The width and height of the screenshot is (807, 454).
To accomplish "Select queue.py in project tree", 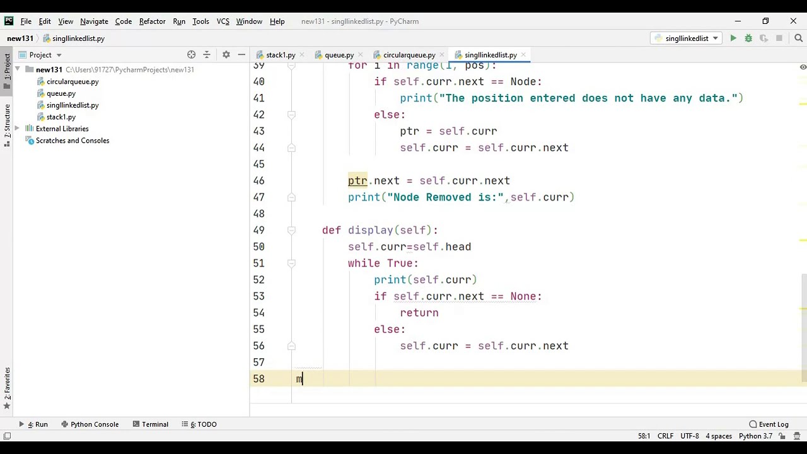I will [x=61, y=93].
